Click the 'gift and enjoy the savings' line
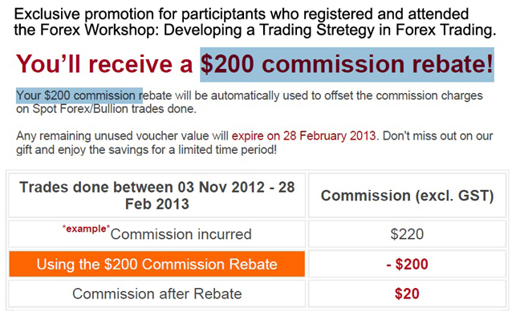 click(x=146, y=150)
